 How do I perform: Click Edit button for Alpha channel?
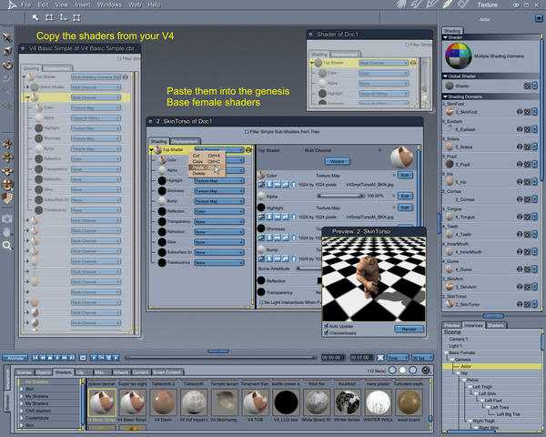click(x=405, y=196)
